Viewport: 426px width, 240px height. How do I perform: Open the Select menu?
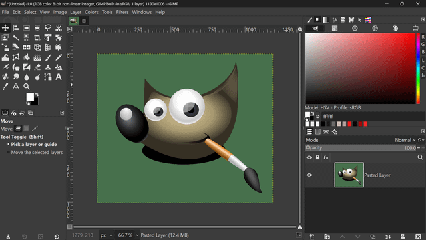coord(30,12)
